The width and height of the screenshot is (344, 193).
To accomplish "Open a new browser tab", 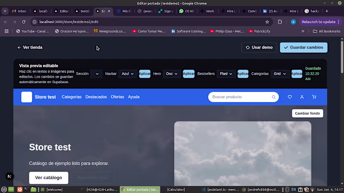I will click(x=327, y=11).
